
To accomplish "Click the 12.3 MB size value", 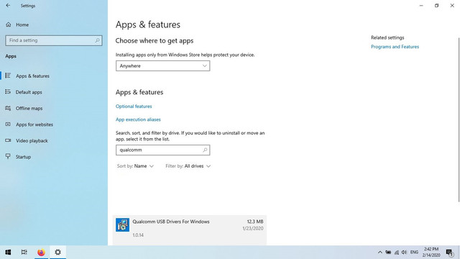I will click(x=255, y=222).
